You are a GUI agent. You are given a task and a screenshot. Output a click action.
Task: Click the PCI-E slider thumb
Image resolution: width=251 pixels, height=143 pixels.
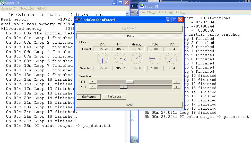[x=124, y=87]
